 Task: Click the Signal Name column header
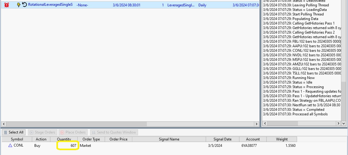point(169,139)
